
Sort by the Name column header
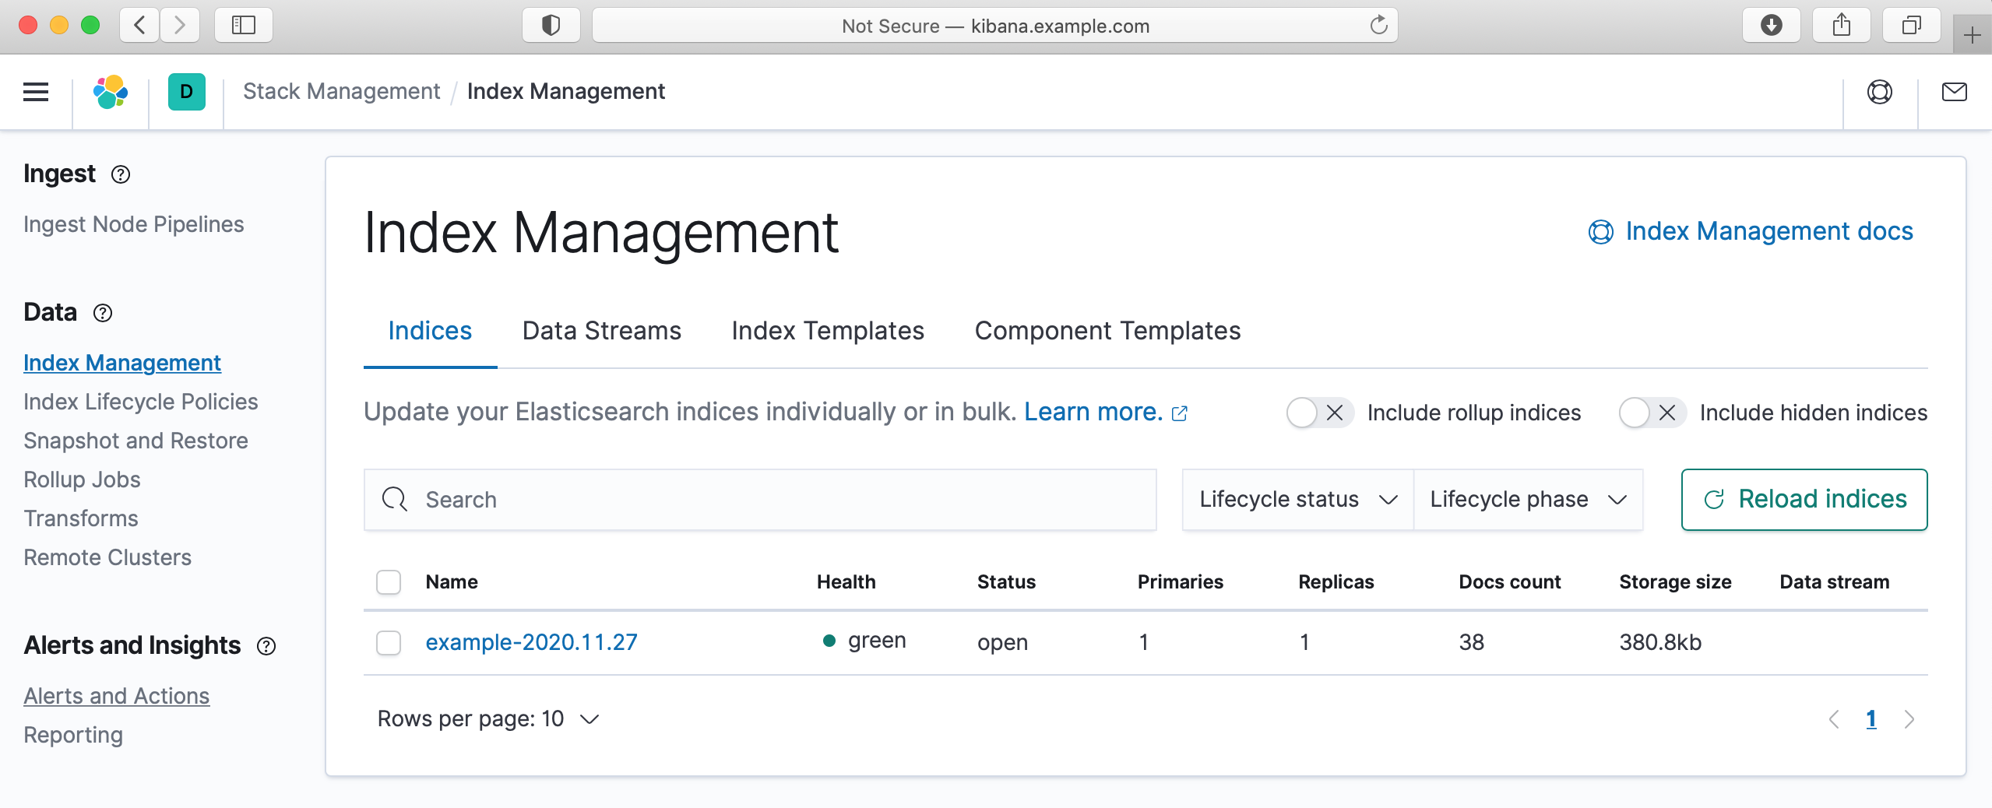(452, 582)
